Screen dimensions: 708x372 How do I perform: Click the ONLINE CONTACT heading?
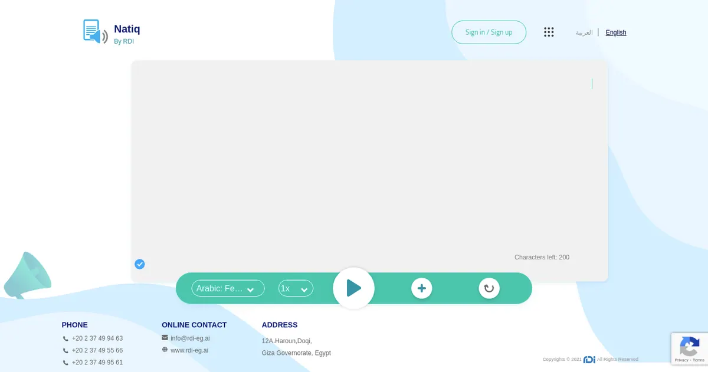[194, 325]
